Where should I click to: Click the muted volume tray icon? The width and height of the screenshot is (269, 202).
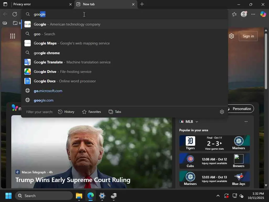(241, 196)
